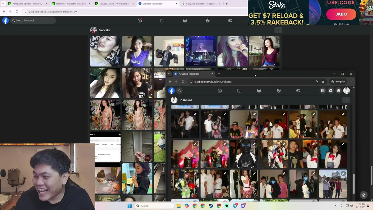Open a new tab in the JC Gabriel window

[219, 74]
